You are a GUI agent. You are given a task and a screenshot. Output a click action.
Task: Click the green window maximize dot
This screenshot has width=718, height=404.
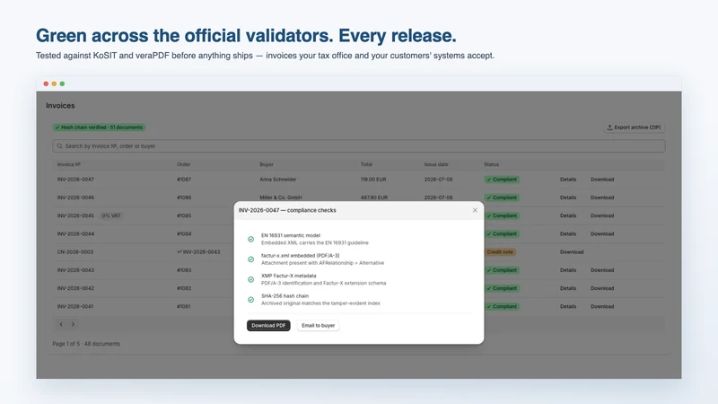[62, 83]
